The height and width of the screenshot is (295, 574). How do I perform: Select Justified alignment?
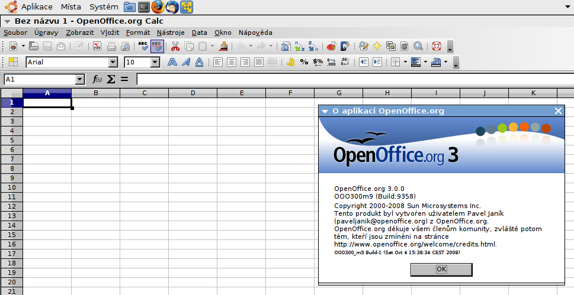pos(259,62)
